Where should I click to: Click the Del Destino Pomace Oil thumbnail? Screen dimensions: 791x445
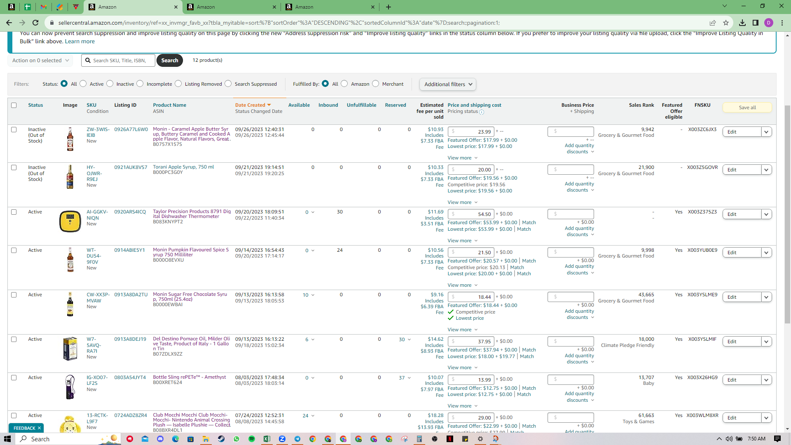[70, 349]
